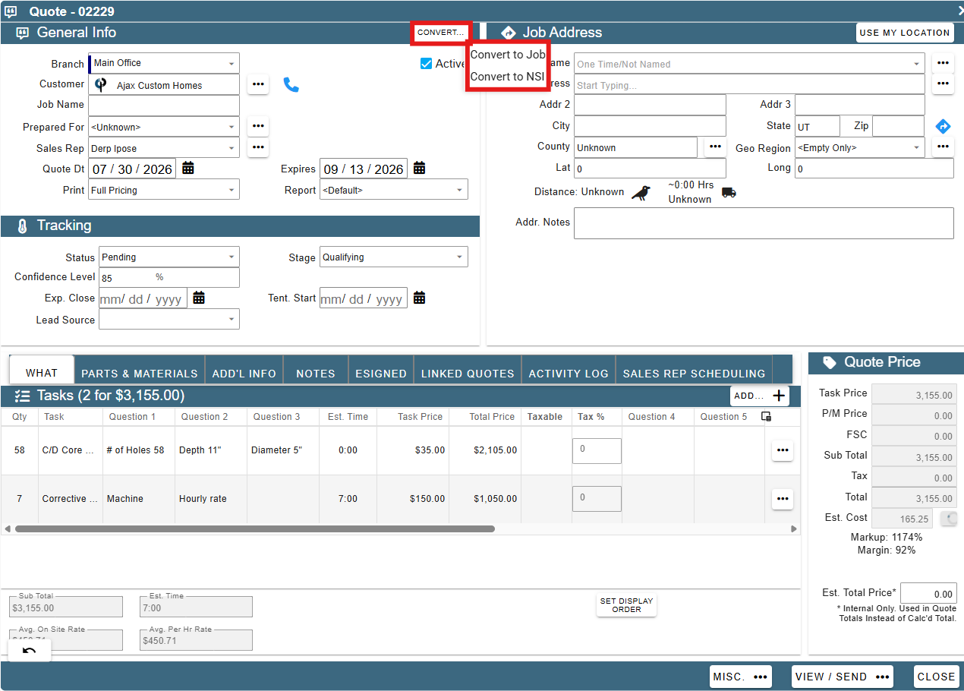Viewport: 964px width, 691px height.
Task: Click the City input field
Action: (650, 126)
